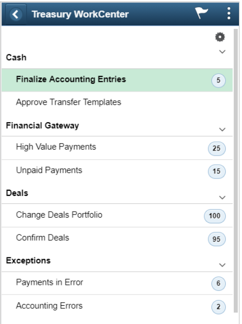Viewport: 242px width, 324px height.
Task: Click the Change Deals Portfolio badge 100
Action: point(214,216)
